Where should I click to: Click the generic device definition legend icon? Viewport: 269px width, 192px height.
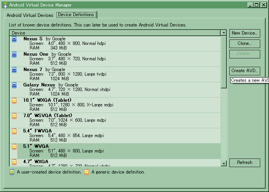click(x=86, y=172)
